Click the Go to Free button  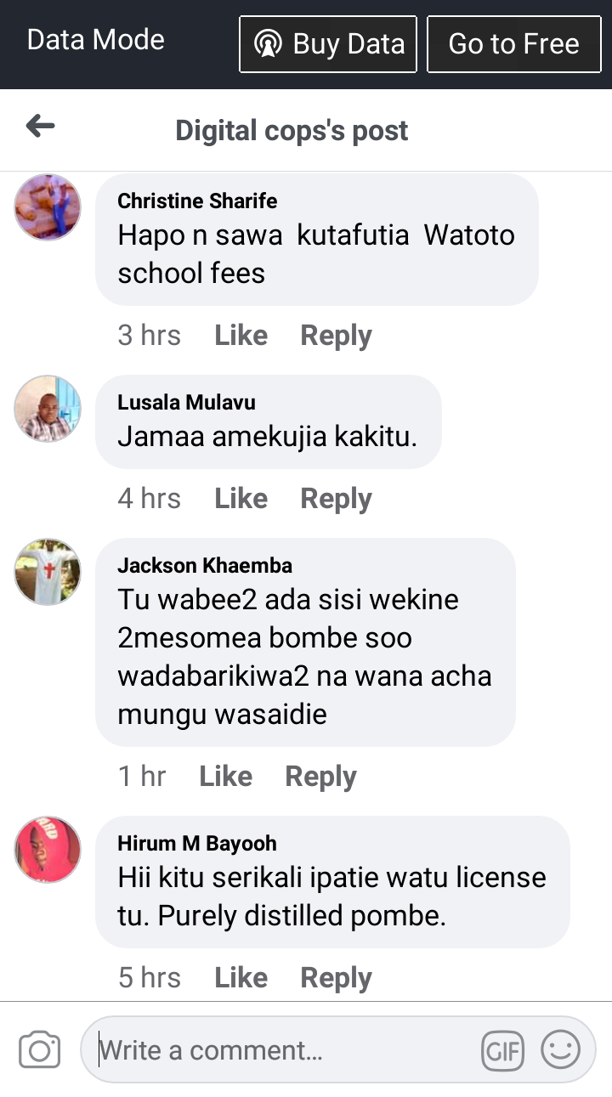pyautogui.click(x=513, y=44)
